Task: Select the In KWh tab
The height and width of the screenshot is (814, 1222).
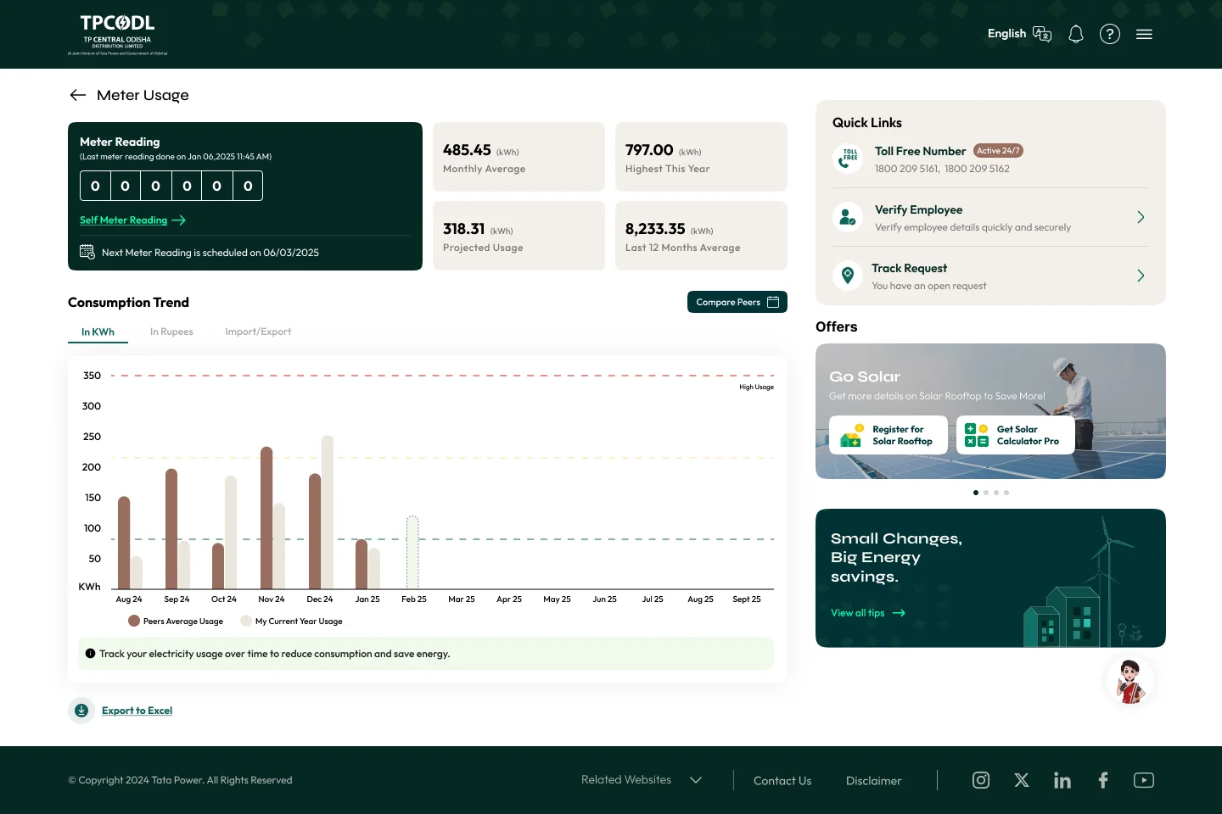Action: (98, 332)
